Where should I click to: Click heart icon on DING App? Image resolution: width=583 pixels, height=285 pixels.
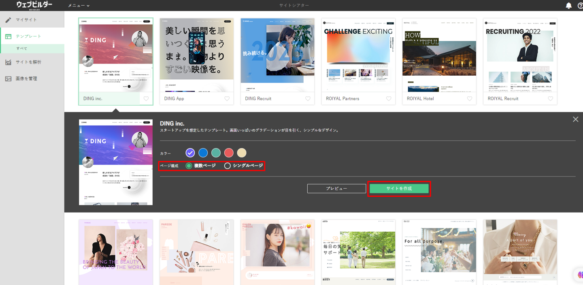point(227,99)
